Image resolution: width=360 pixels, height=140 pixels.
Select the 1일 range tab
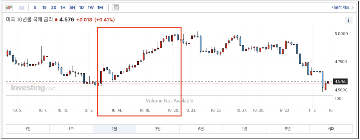28,129
